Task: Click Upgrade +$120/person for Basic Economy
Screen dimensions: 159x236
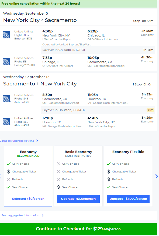Action: 78,199
